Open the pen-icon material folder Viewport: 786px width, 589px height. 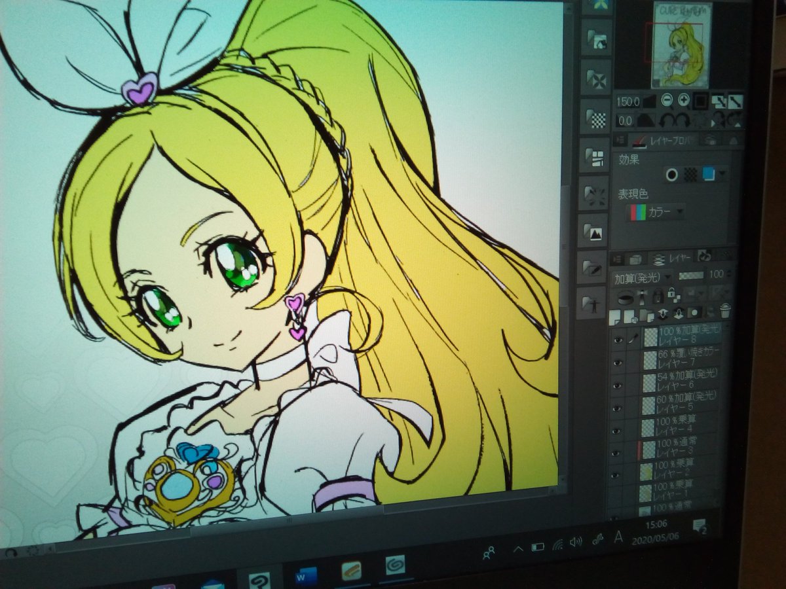click(x=593, y=267)
